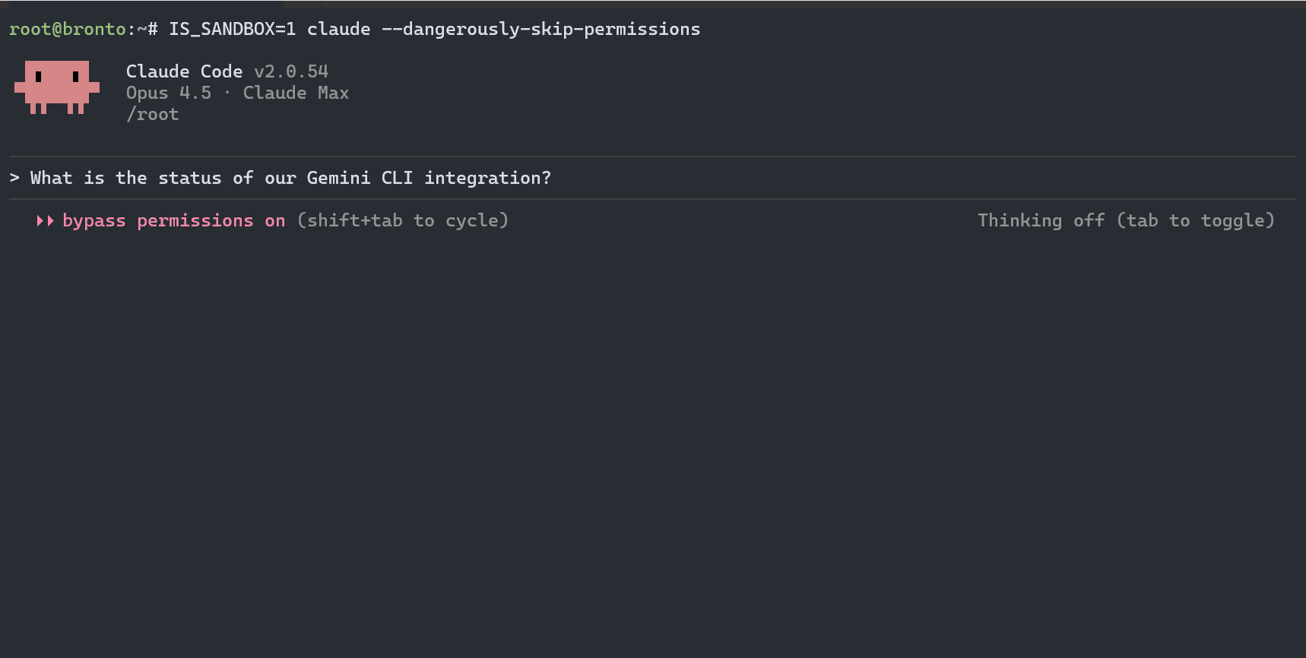1306x658 pixels.
Task: Click the Claude Code pixel mascot logo
Action: click(57, 87)
